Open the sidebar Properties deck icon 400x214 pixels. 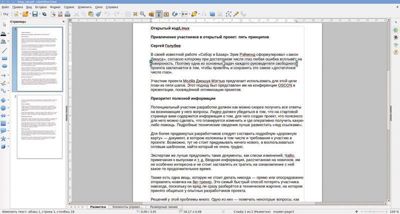pos(395,30)
